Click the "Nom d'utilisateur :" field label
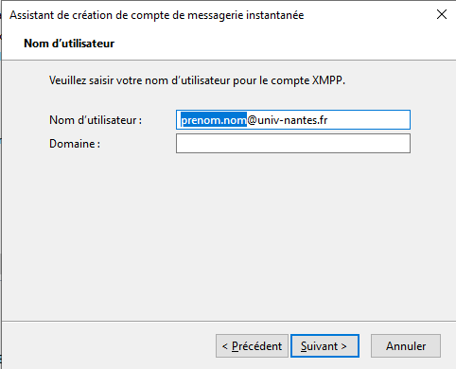Screen dimensions: 456x369 click(96, 120)
